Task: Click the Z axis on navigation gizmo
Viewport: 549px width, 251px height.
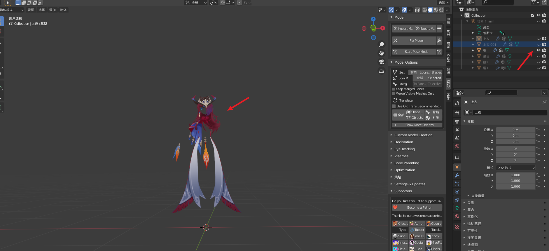Action: pyautogui.click(x=373, y=19)
